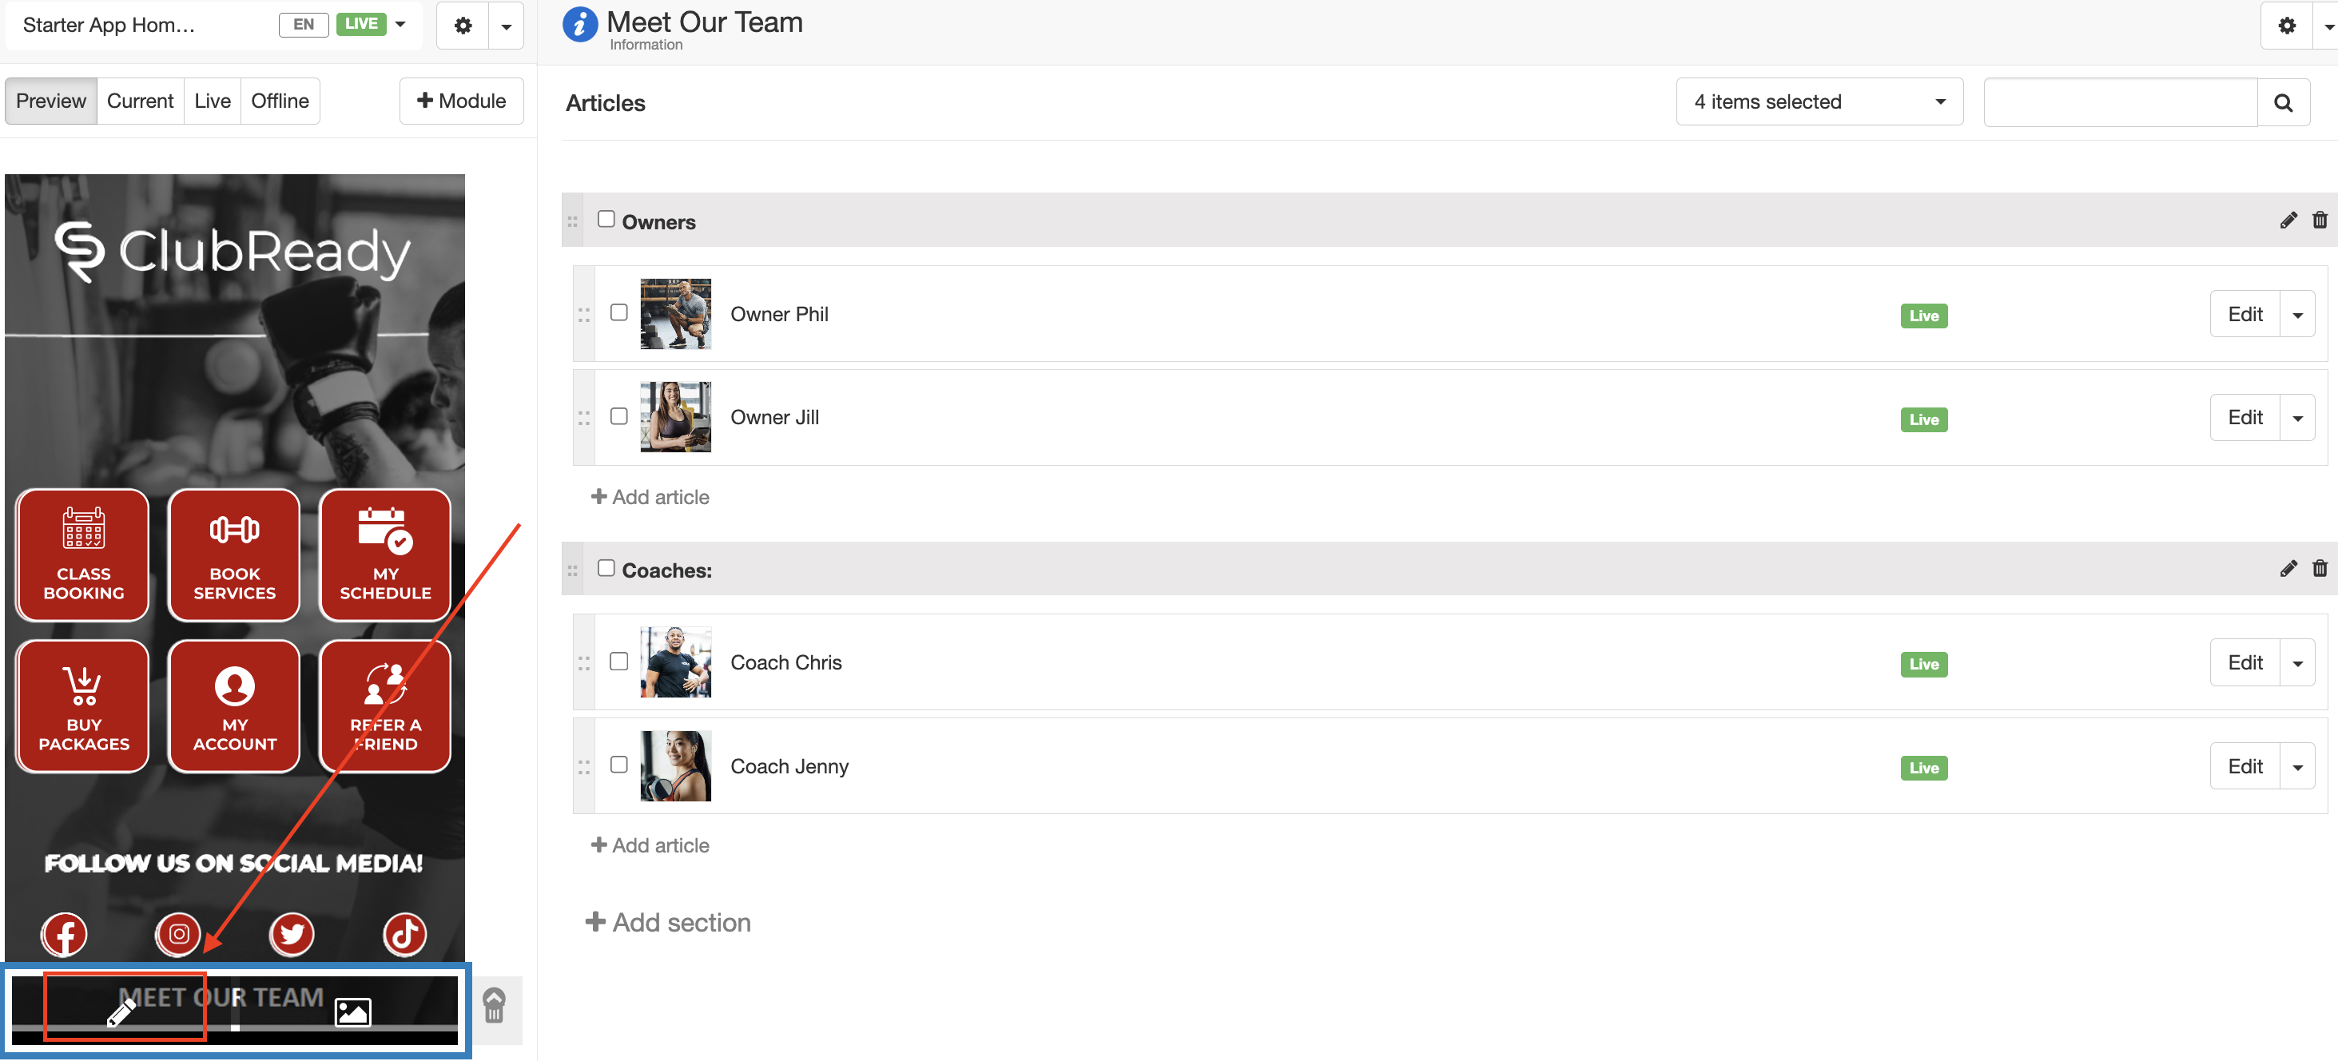Delete the Owners section via trash icon
The image size is (2338, 1061).
(x=2320, y=220)
